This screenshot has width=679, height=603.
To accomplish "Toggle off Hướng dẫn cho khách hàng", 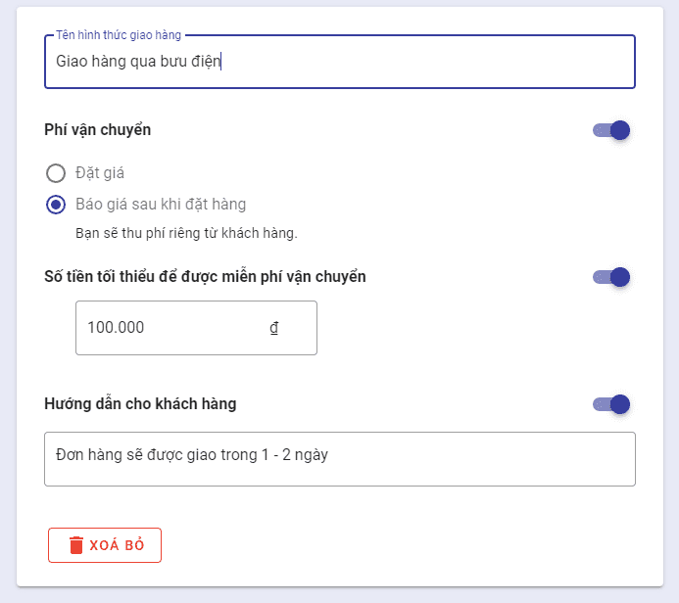I will tap(611, 404).
